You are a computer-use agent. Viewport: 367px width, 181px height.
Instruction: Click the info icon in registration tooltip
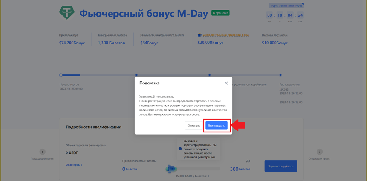(180, 149)
